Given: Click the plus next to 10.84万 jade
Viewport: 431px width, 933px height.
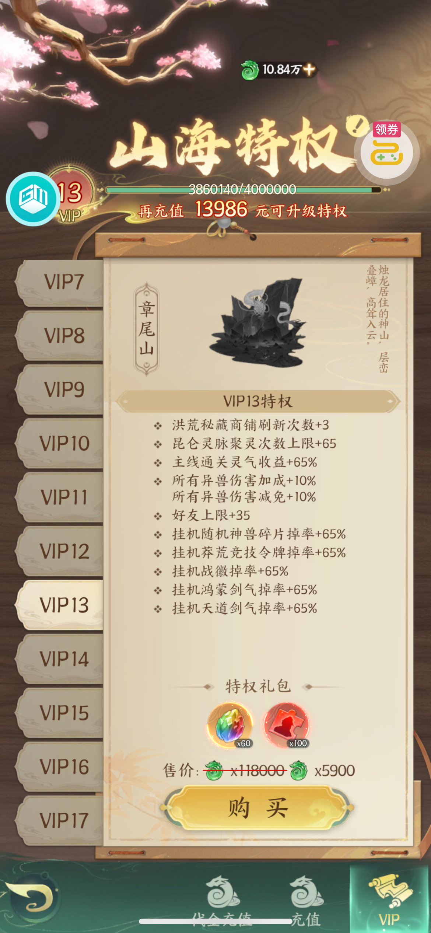Looking at the screenshot, I should [309, 69].
